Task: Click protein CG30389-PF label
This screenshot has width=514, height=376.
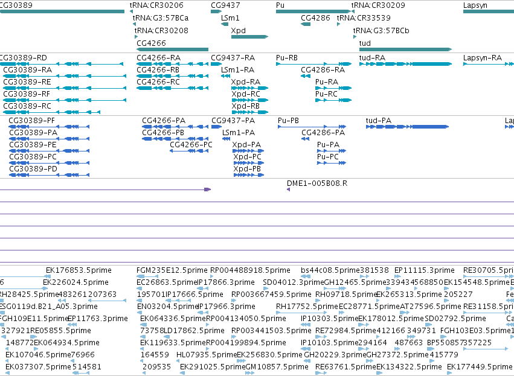Action: click(x=32, y=121)
